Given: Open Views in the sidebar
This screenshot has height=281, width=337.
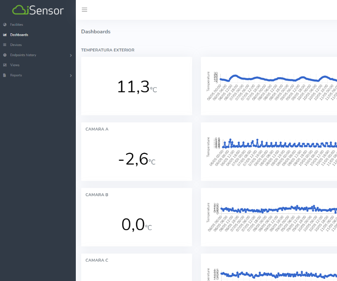Looking at the screenshot, I should pyautogui.click(x=15, y=65).
